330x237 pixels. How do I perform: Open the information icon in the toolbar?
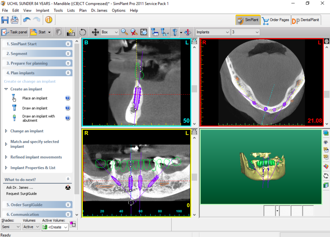pyautogui.click(x=49, y=20)
